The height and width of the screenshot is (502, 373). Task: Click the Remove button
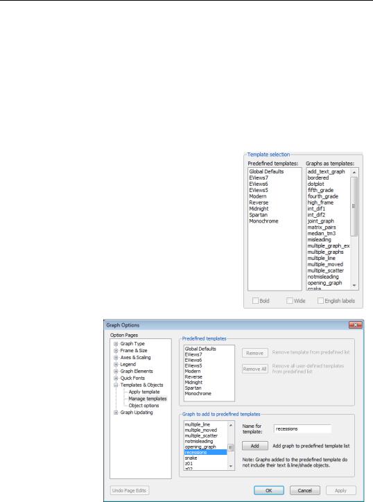click(255, 353)
